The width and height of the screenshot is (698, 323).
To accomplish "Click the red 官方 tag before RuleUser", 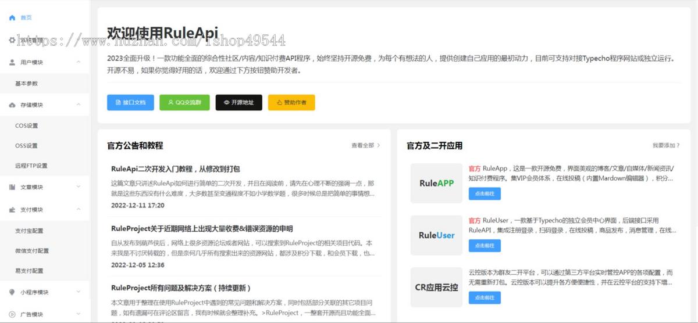I will tap(474, 220).
